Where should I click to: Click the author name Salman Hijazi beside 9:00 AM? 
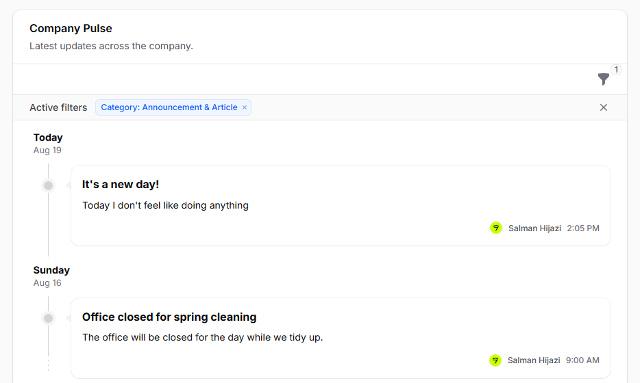coord(534,360)
